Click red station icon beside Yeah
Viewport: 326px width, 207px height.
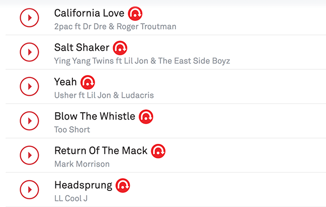[x=87, y=82]
